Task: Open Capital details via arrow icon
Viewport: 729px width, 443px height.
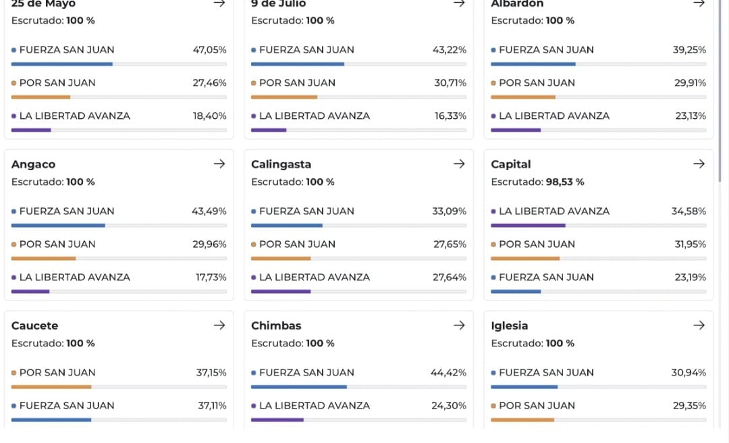Action: pyautogui.click(x=699, y=164)
